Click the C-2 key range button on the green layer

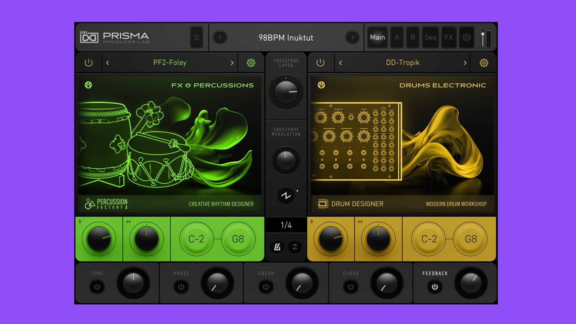click(x=196, y=239)
